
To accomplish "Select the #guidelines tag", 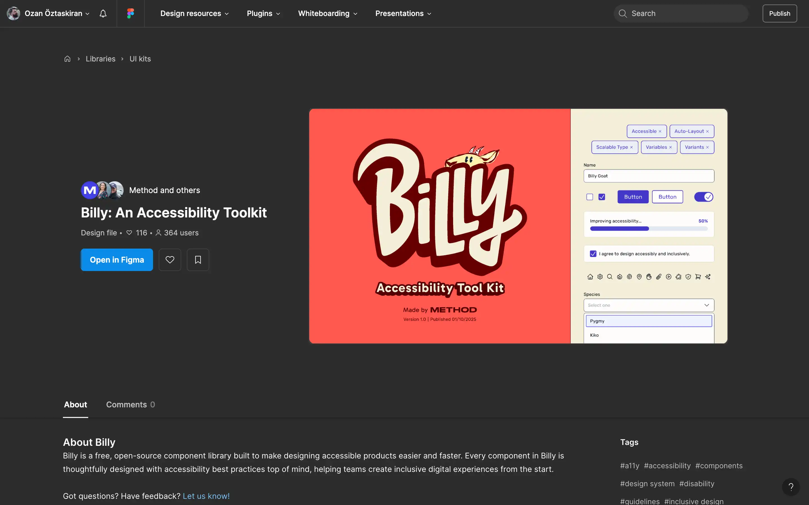I will [640, 501].
